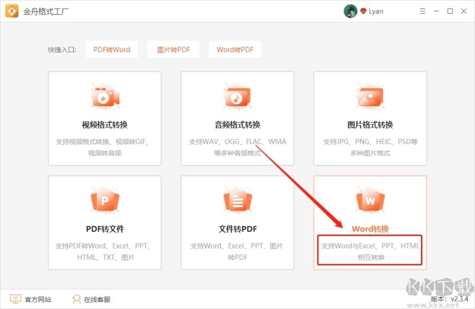Open 图片转PDF quick entry
The height and width of the screenshot is (309, 475).
click(x=173, y=49)
